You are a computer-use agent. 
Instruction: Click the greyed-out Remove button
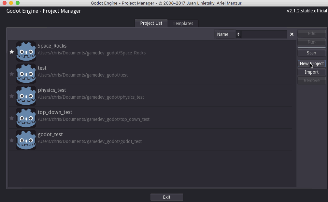(x=311, y=80)
